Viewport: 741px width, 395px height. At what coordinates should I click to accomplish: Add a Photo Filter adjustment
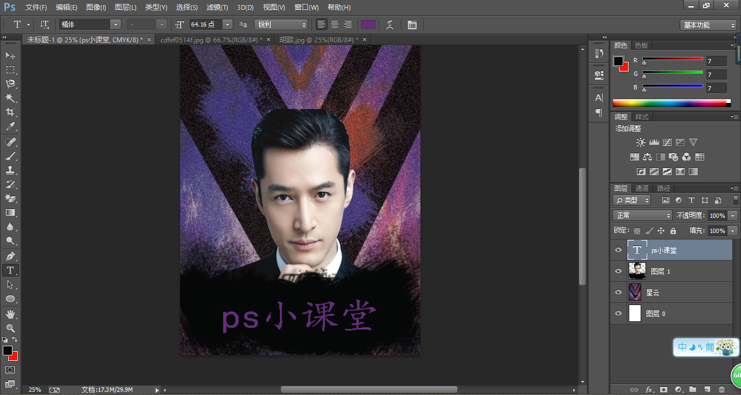pos(673,157)
